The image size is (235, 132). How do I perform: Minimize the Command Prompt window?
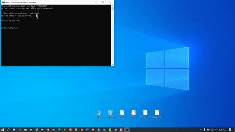click(96, 3)
